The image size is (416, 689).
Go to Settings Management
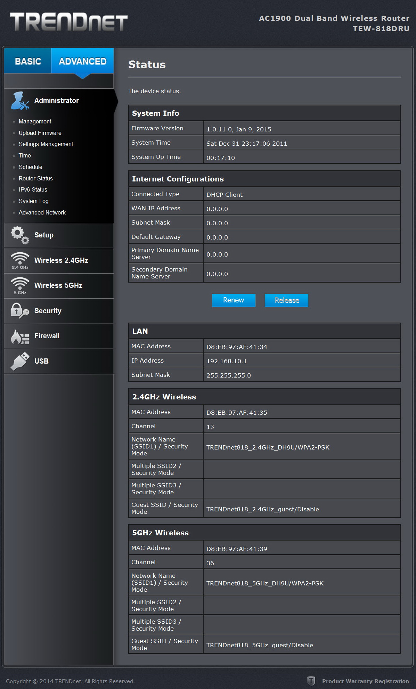tap(46, 144)
